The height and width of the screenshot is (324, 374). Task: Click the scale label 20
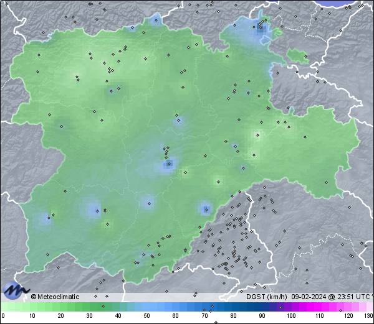click(61, 316)
